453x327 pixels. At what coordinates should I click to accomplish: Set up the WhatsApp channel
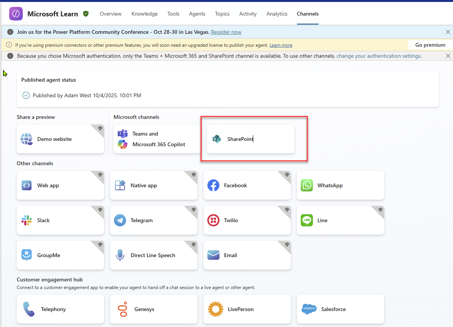point(340,185)
